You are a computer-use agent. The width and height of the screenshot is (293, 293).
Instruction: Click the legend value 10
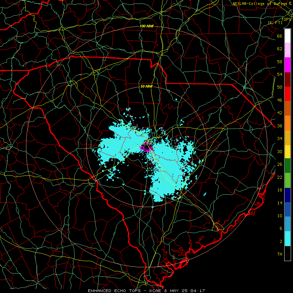coord(280,216)
